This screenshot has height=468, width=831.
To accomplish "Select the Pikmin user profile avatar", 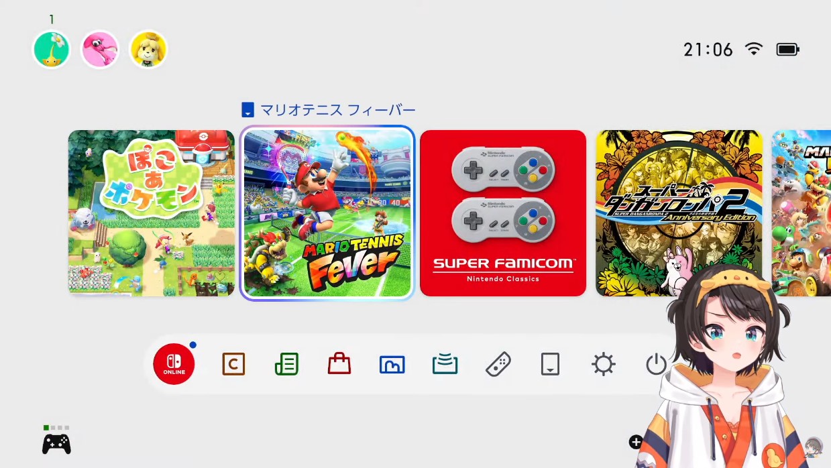I will point(52,49).
